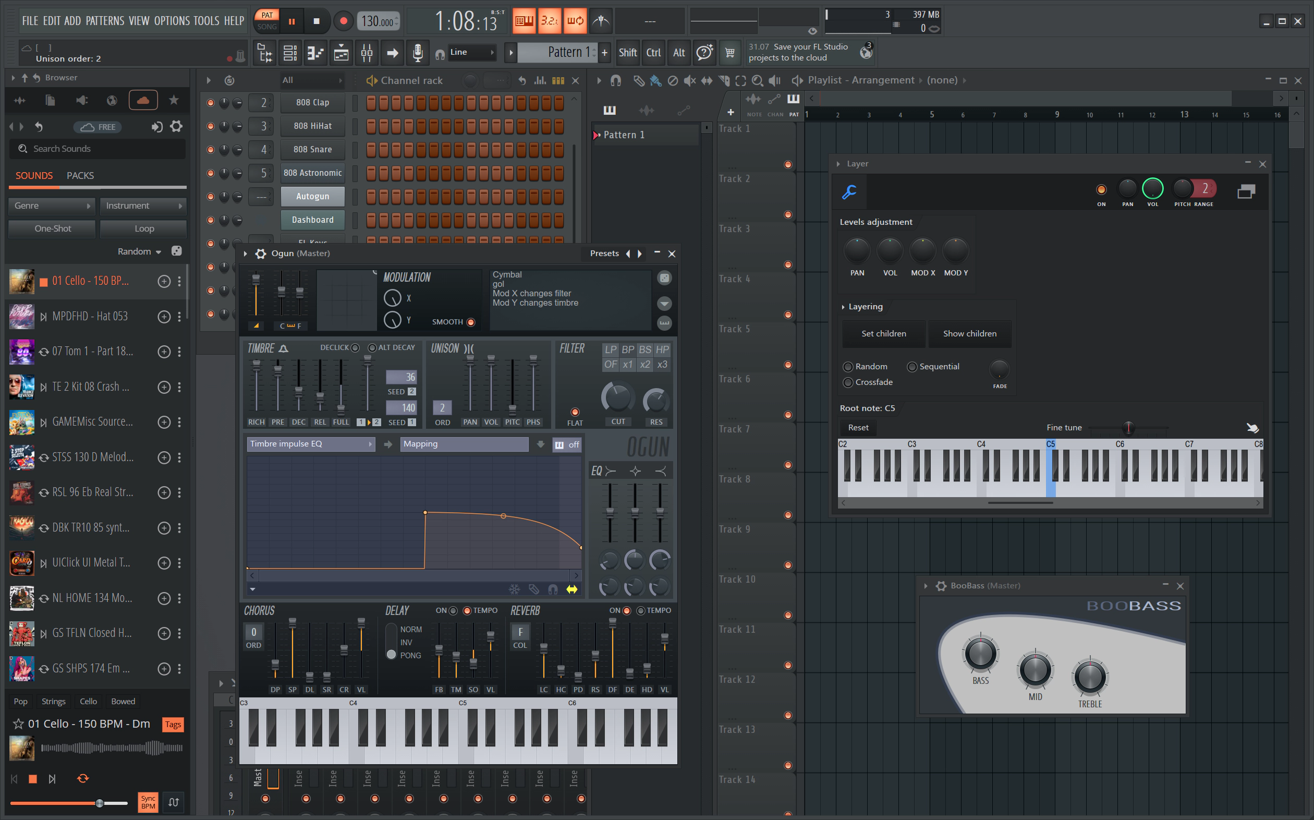Stop playback with the transport stop button

coord(317,21)
